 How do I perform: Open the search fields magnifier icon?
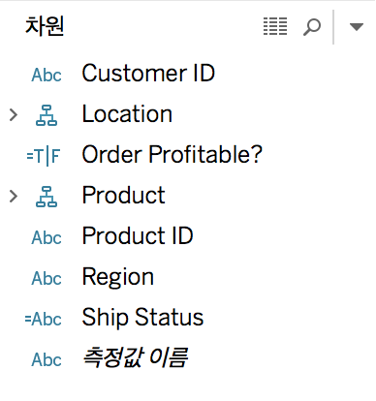(312, 27)
